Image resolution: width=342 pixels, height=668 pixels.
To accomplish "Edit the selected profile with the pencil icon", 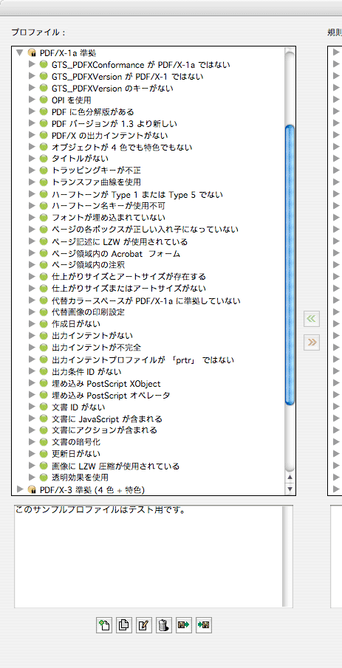I will coord(144,625).
